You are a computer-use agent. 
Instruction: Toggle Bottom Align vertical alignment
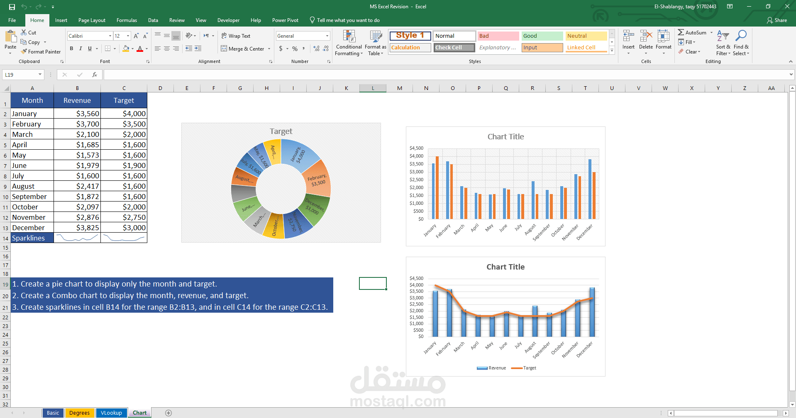point(176,36)
